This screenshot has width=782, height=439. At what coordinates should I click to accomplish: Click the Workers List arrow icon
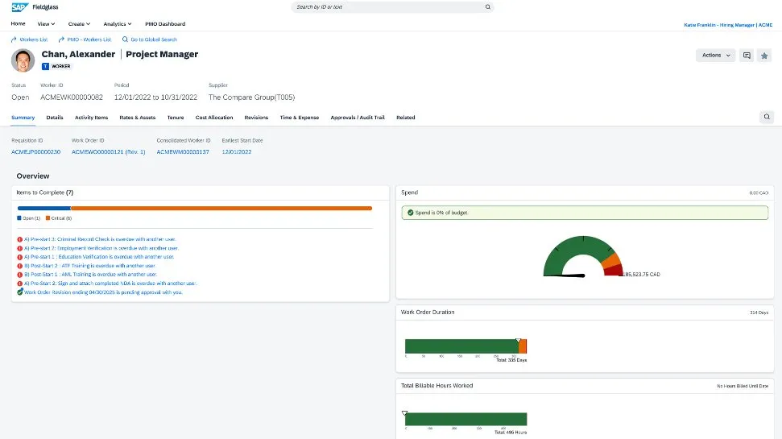tap(14, 39)
